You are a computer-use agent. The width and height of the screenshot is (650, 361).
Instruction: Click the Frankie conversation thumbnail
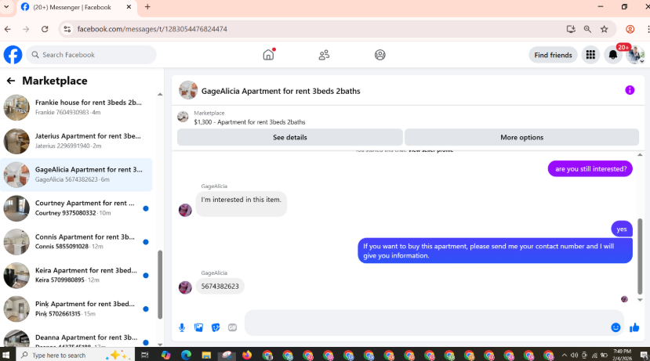pyautogui.click(x=16, y=107)
